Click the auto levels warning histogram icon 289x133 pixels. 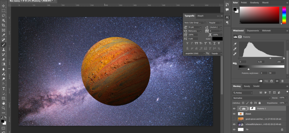[235, 63]
